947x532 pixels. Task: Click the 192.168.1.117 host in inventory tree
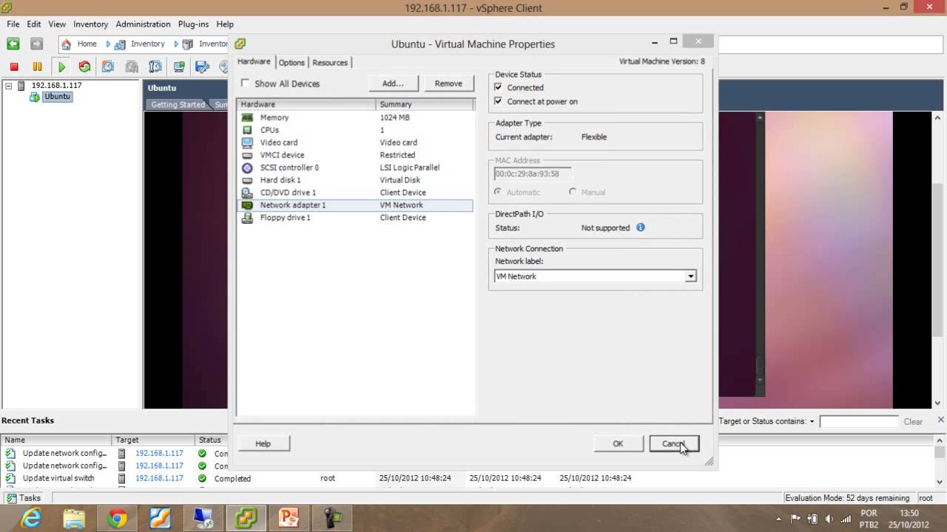point(56,86)
